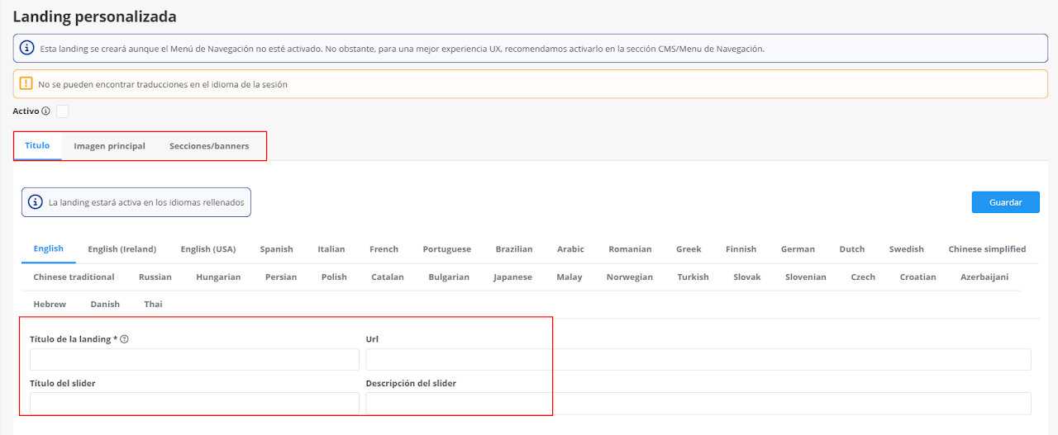Open the Secciones/banners tab
This screenshot has height=435, width=1058.
coord(209,146)
